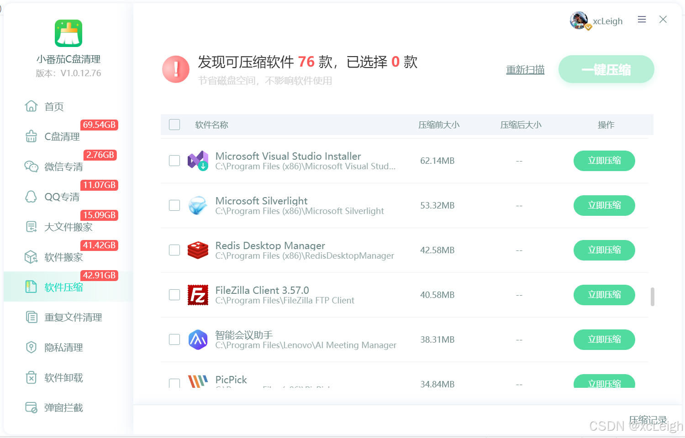685x438 pixels.
Task: Open the 软件搬家 sidebar item
Action: tap(68, 257)
